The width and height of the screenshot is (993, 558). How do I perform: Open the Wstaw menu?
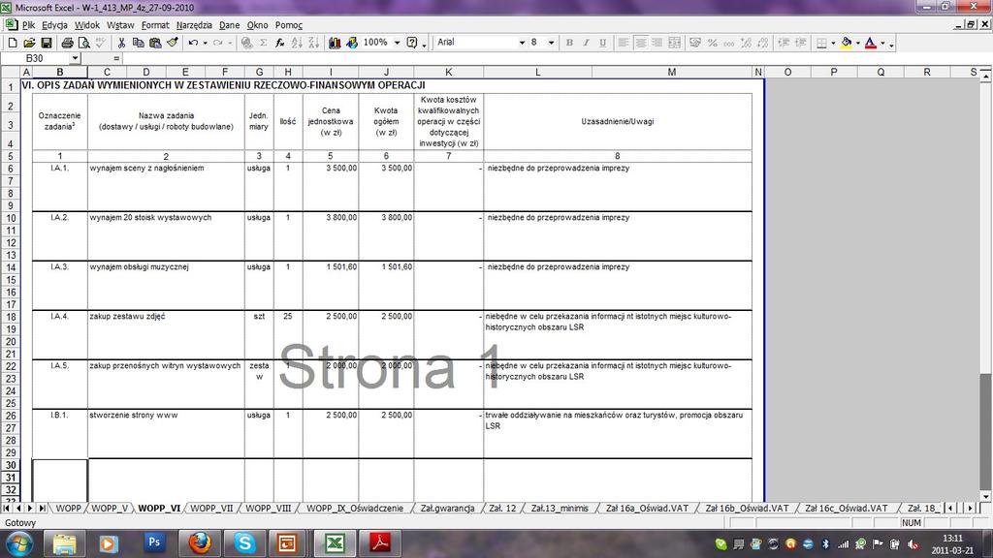[120, 25]
